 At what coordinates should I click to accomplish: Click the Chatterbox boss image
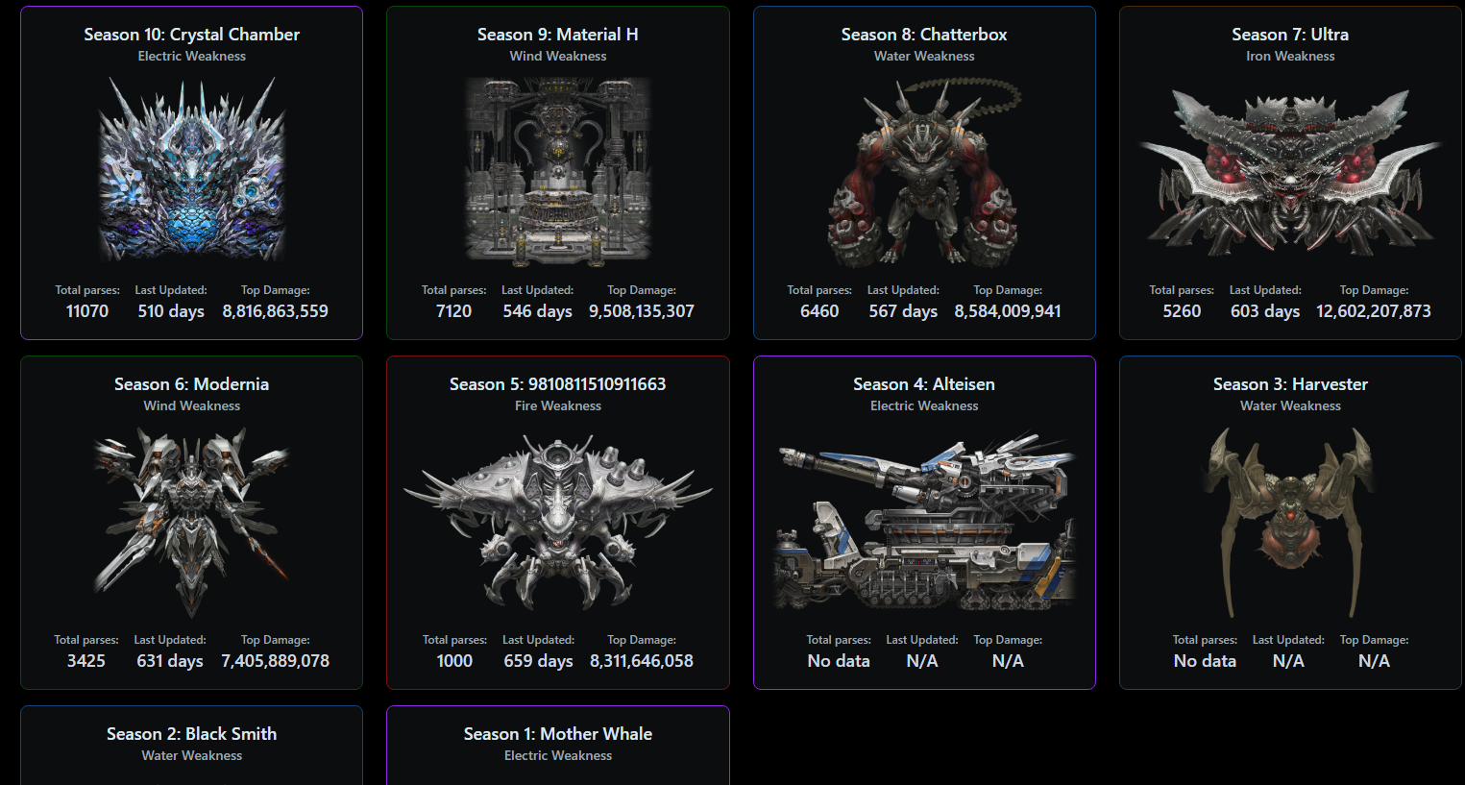click(924, 170)
